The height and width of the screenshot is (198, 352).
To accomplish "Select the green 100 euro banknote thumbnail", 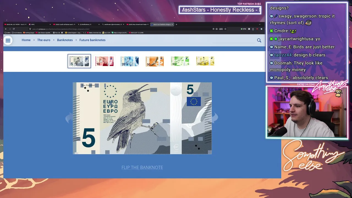I will 180,61.
